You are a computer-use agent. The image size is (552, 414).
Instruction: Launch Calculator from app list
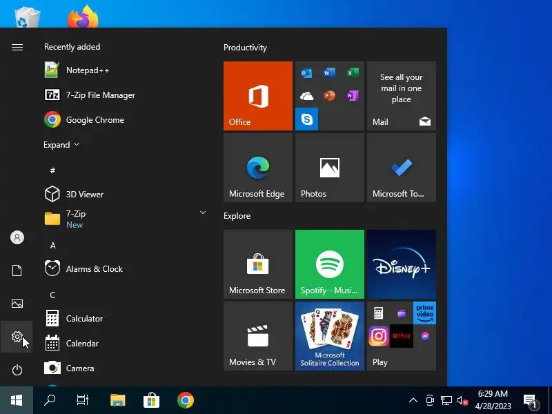[74, 318]
